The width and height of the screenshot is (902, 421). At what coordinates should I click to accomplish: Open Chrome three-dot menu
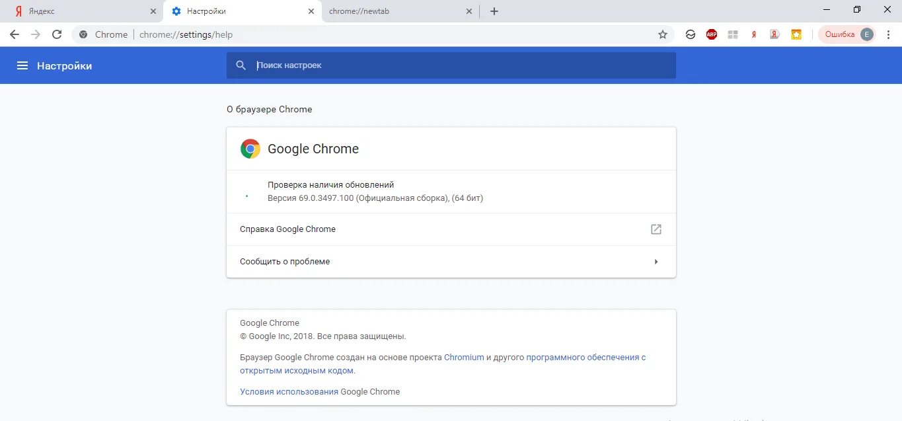tap(888, 34)
